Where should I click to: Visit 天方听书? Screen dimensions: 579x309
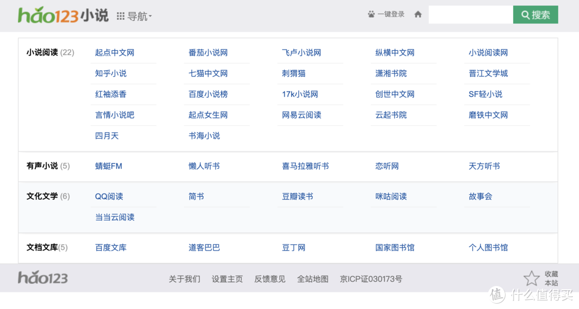tap(485, 167)
